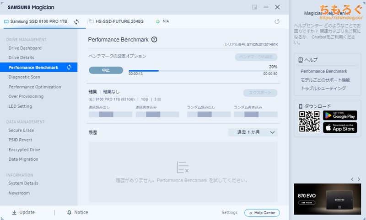366x220 pixels.
Task: Click the ベンチマークの設定 button
Action: point(256,57)
